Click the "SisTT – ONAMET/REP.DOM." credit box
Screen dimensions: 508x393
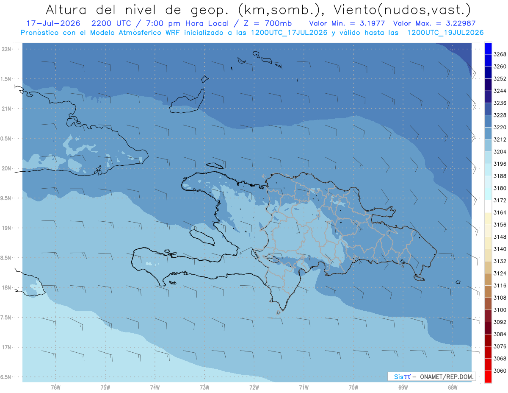pos(431,376)
